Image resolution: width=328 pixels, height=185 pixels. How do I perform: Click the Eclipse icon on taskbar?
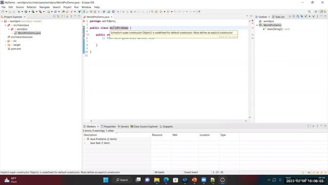[x=222, y=180]
